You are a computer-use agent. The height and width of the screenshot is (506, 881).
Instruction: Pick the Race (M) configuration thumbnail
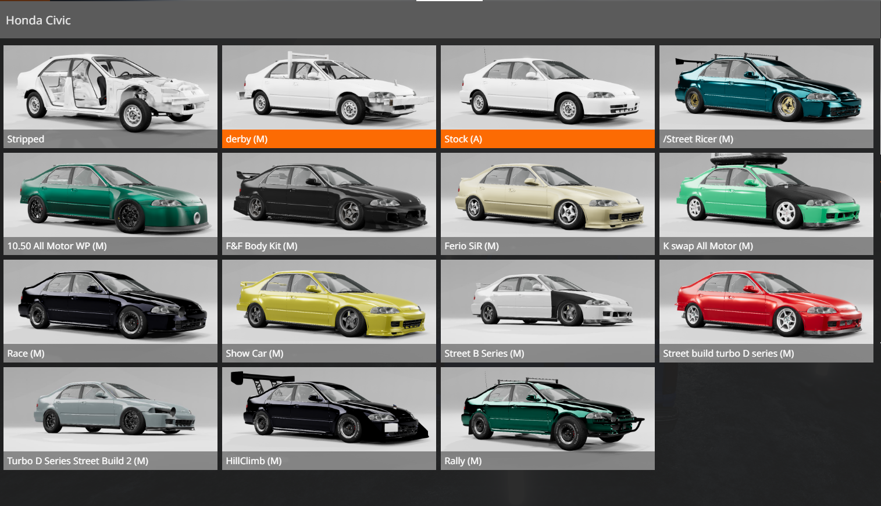[x=110, y=311]
